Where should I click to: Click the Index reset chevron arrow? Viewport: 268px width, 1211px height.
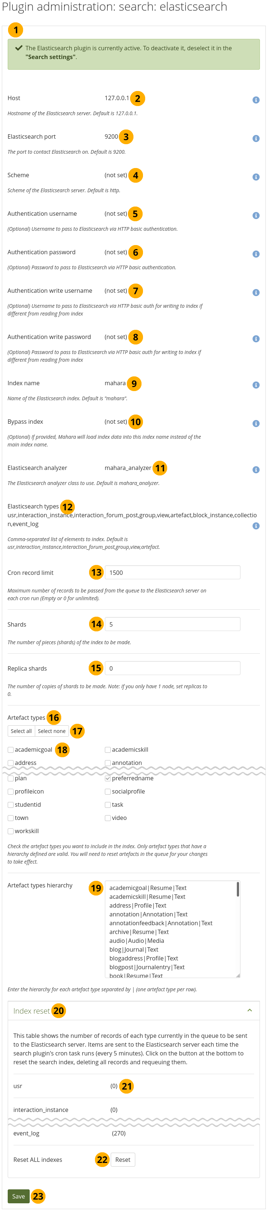click(250, 1010)
